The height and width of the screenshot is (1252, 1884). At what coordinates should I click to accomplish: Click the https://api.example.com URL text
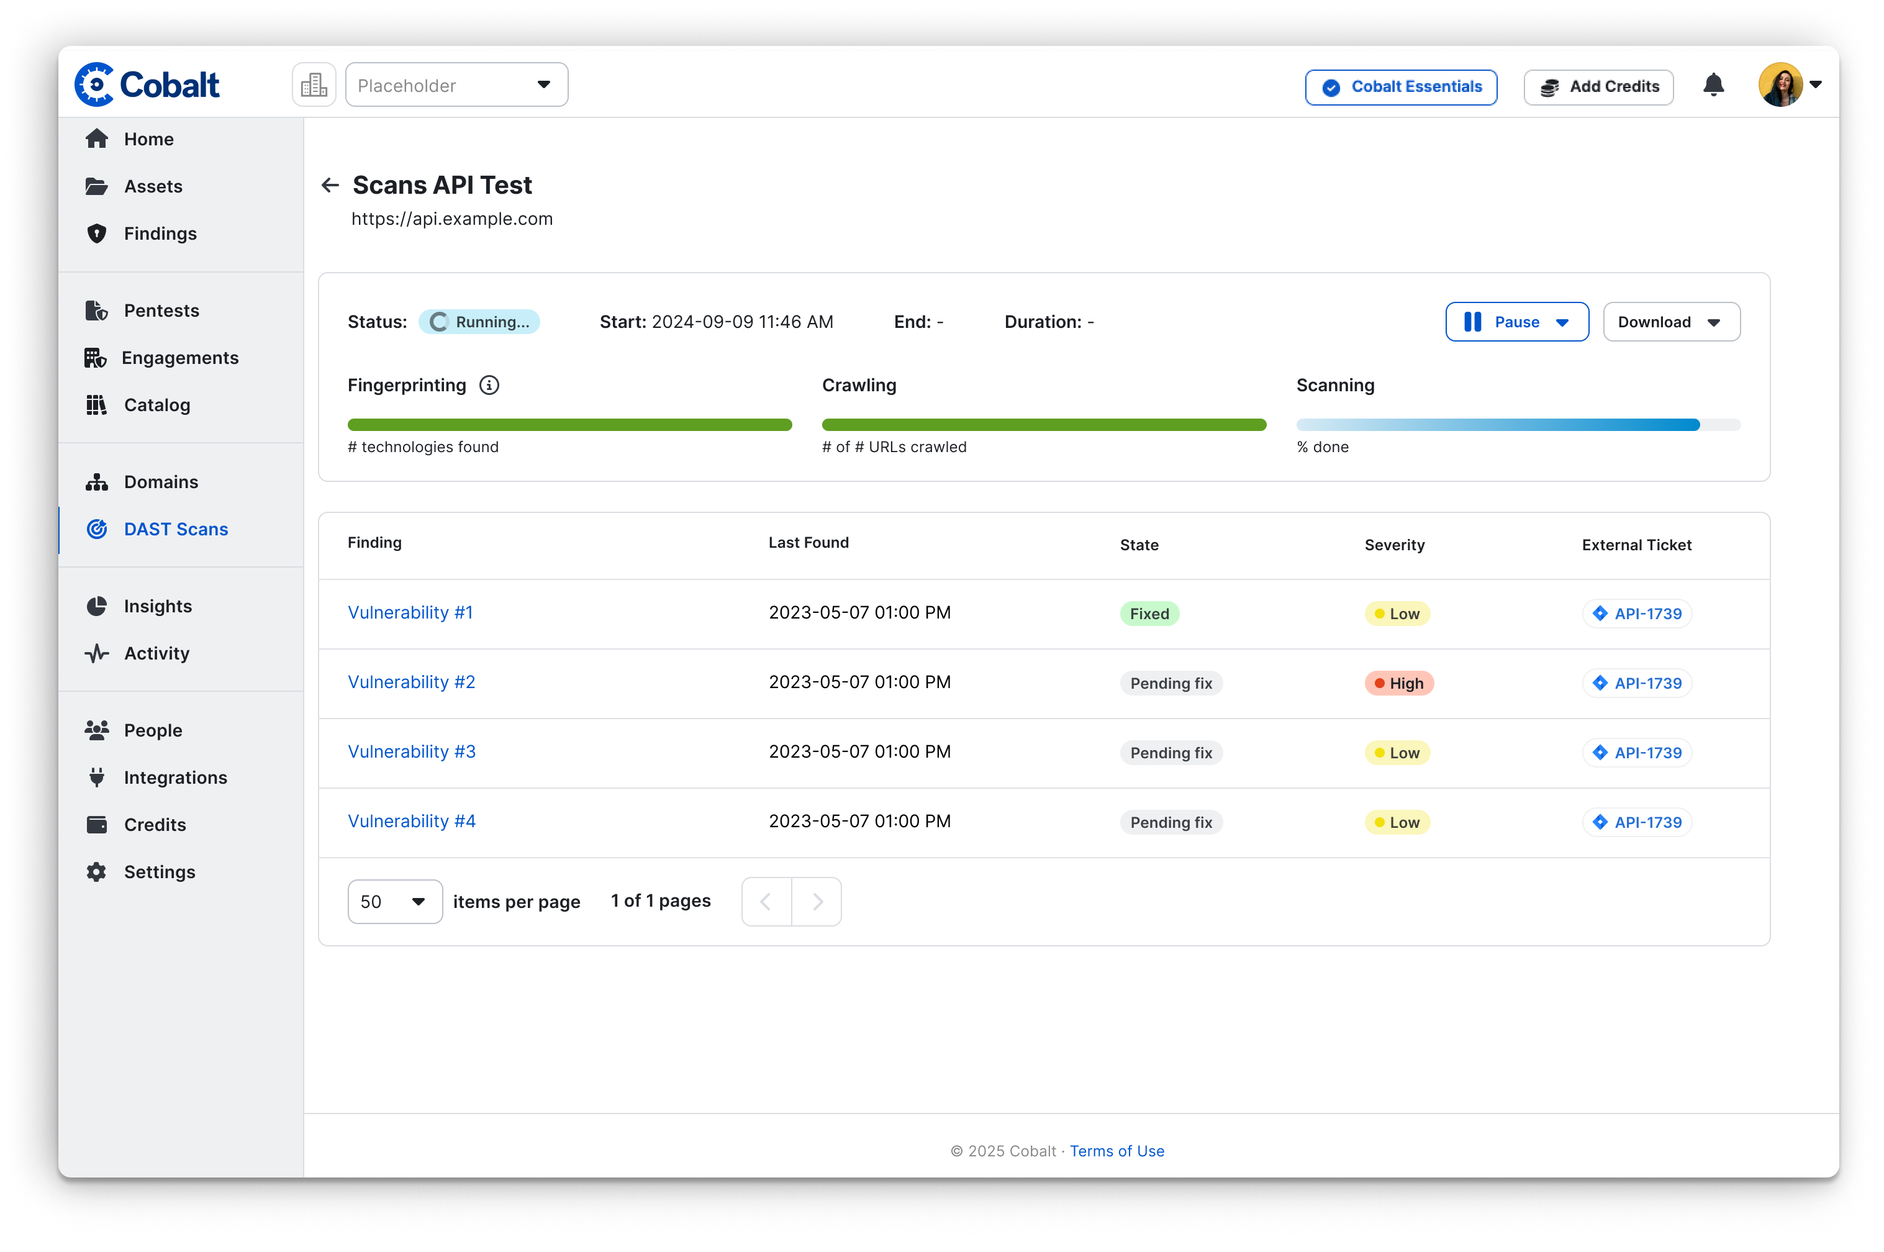(452, 219)
